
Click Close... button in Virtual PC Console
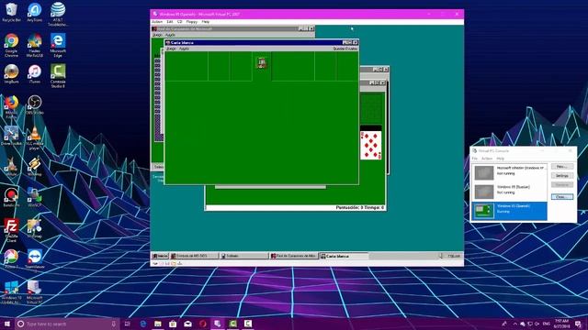click(561, 197)
